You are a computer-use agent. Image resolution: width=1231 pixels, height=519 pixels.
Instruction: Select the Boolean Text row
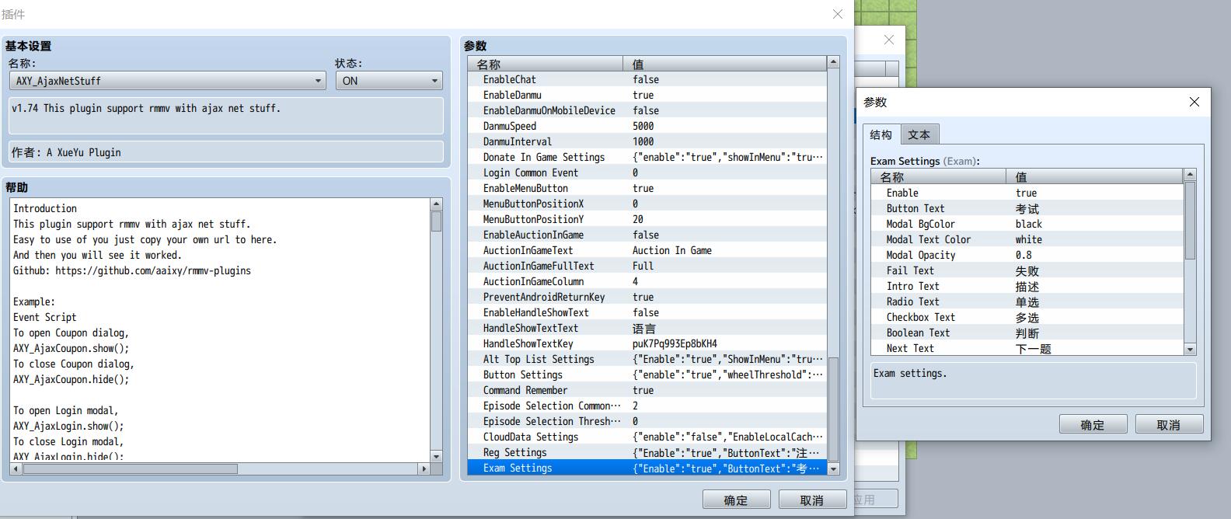1027,333
